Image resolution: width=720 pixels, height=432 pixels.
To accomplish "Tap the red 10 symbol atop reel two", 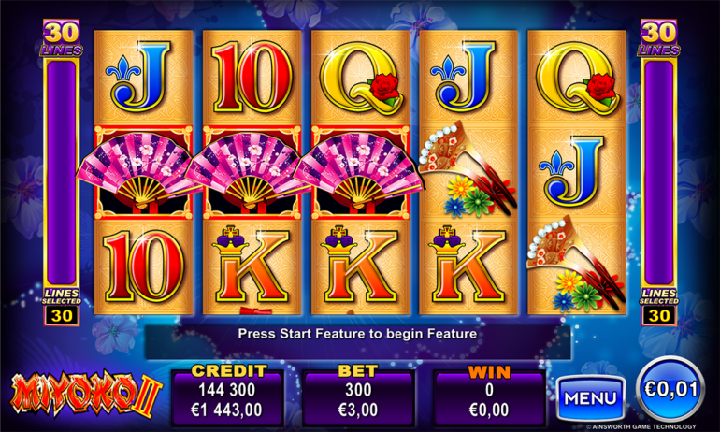I will (252, 77).
